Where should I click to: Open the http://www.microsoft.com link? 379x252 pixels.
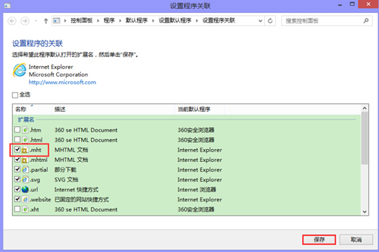[x=62, y=82]
